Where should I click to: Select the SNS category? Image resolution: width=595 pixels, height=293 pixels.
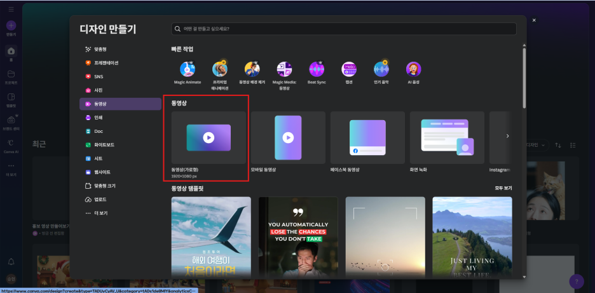(120, 77)
